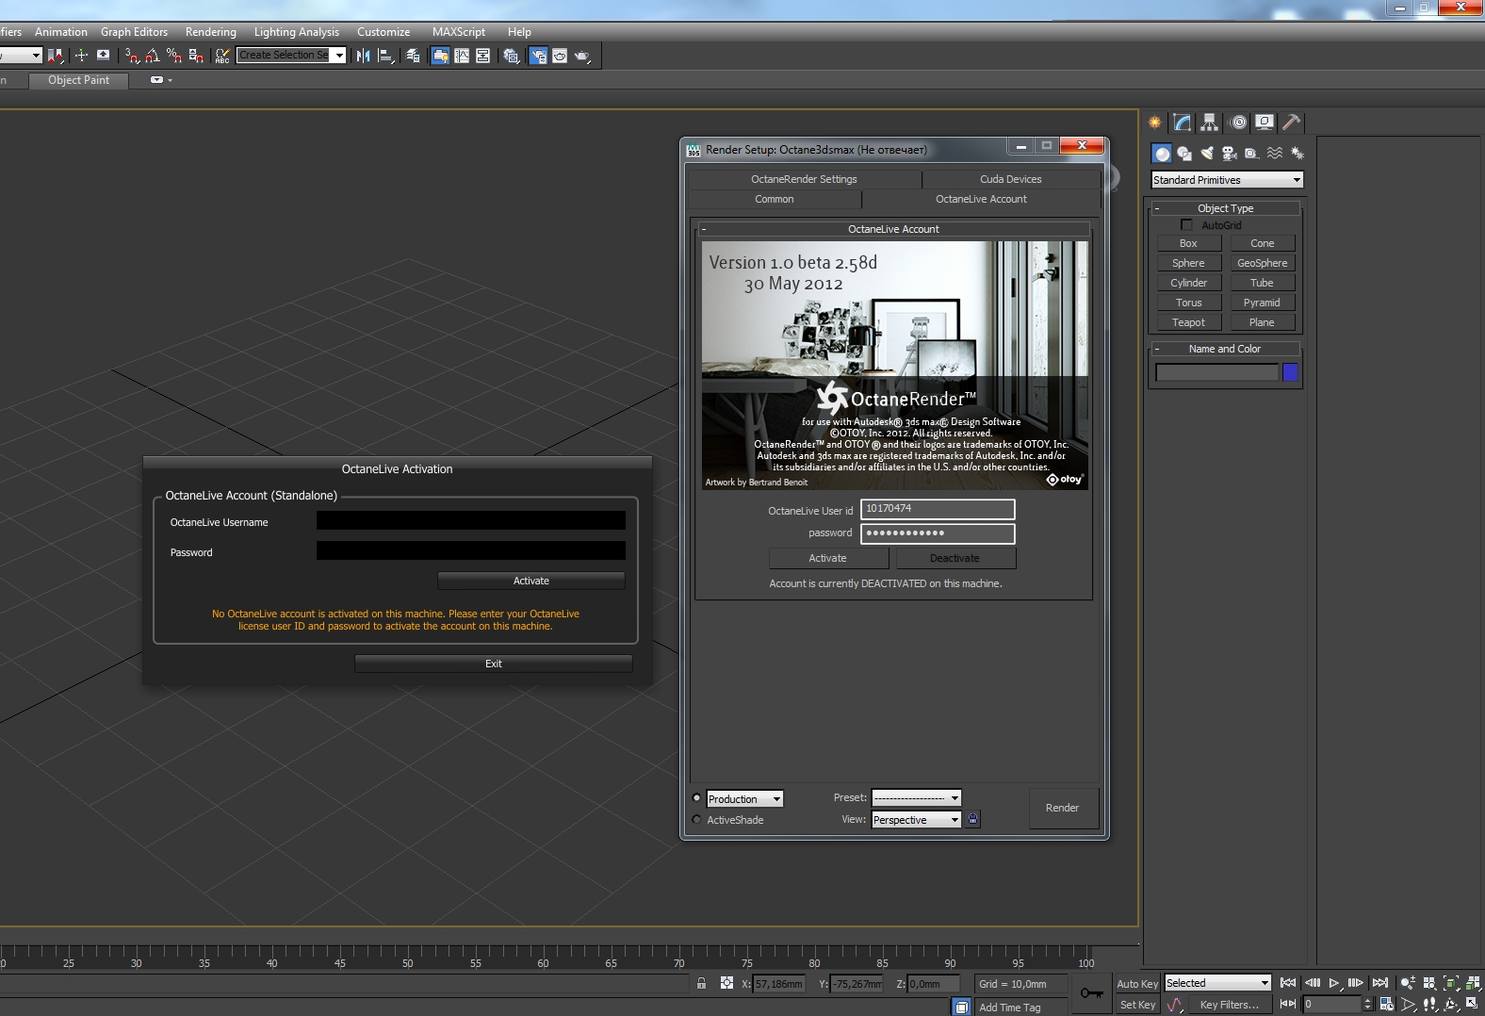Click the blue object color swatch
The image size is (1485, 1016).
click(1290, 373)
